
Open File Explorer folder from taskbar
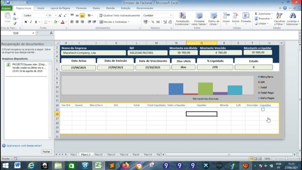point(58,166)
